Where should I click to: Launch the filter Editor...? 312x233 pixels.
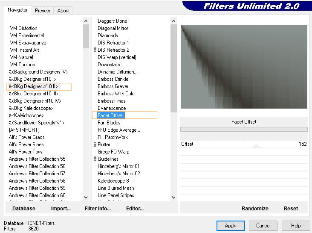click(x=135, y=209)
